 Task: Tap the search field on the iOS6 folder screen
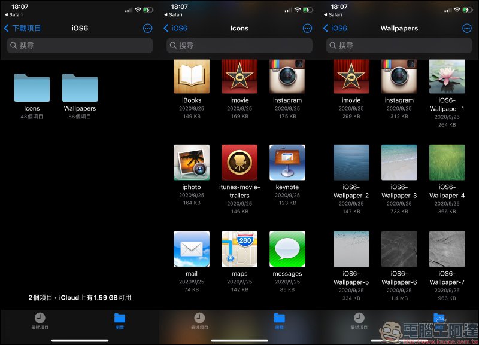80,45
